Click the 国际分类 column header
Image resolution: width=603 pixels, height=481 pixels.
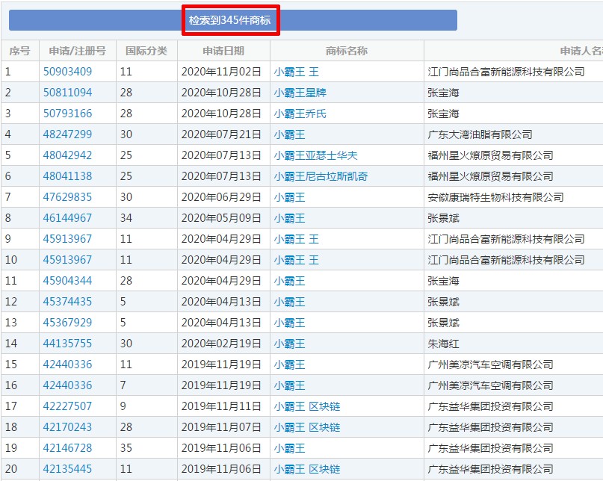tap(146, 51)
